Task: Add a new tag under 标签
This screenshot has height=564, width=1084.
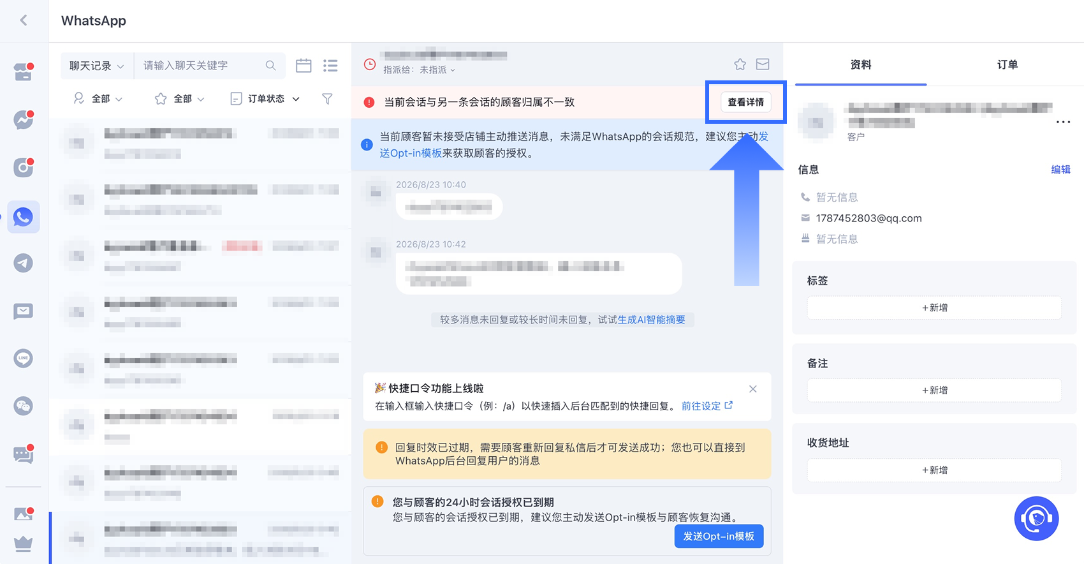Action: click(x=934, y=308)
